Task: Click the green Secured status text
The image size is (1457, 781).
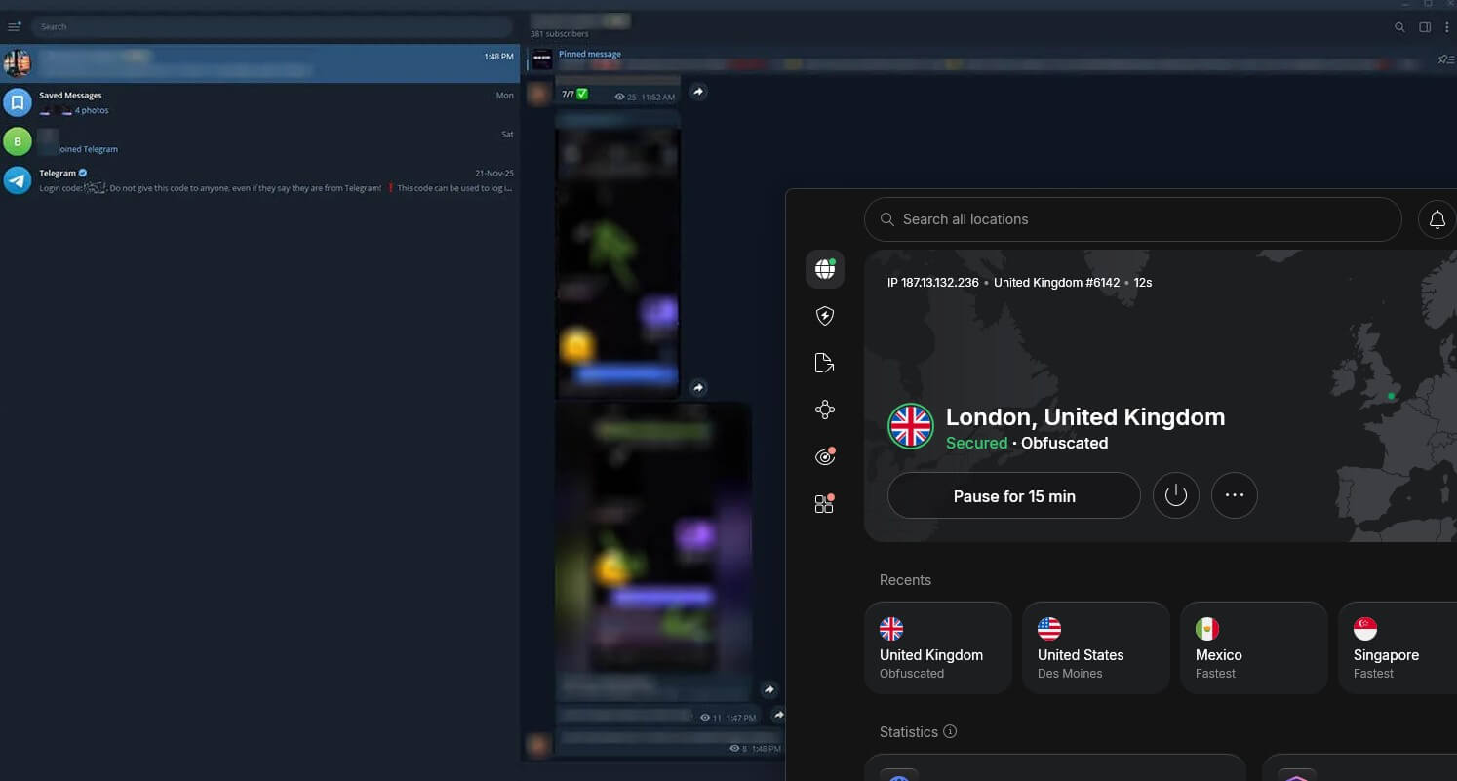Action: point(976,443)
